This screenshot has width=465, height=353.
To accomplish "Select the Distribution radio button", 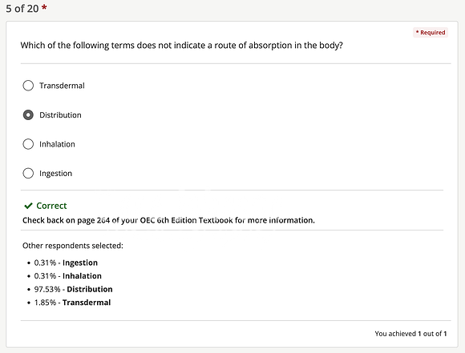I will point(28,115).
